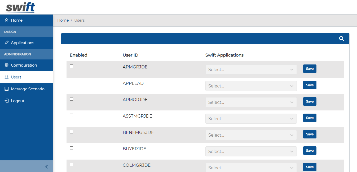Open the search magnifier icon
Image resolution: width=357 pixels, height=172 pixels.
tap(341, 38)
